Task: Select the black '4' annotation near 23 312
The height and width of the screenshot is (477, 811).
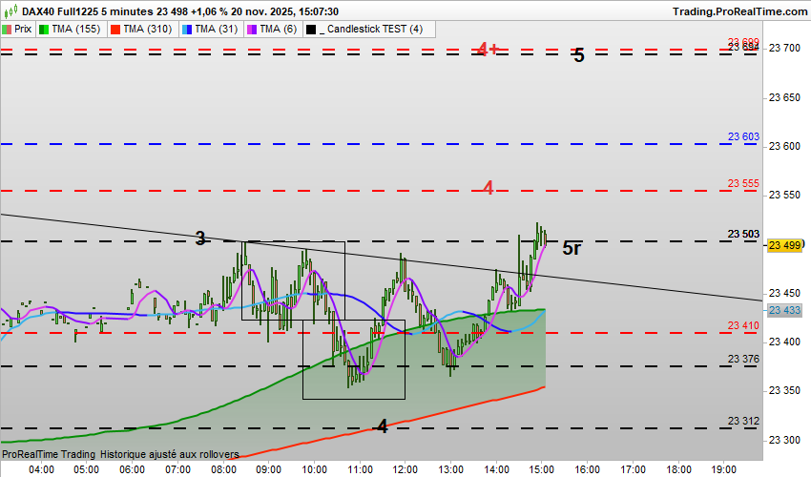Action: [x=383, y=426]
